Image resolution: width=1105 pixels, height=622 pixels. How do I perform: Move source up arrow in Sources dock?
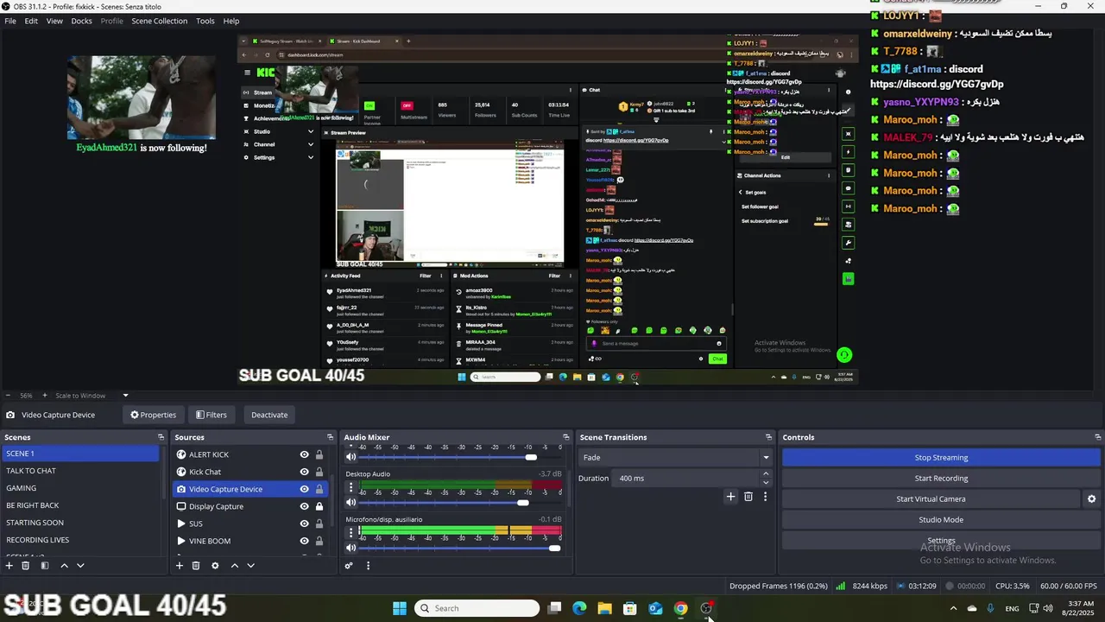tap(234, 566)
